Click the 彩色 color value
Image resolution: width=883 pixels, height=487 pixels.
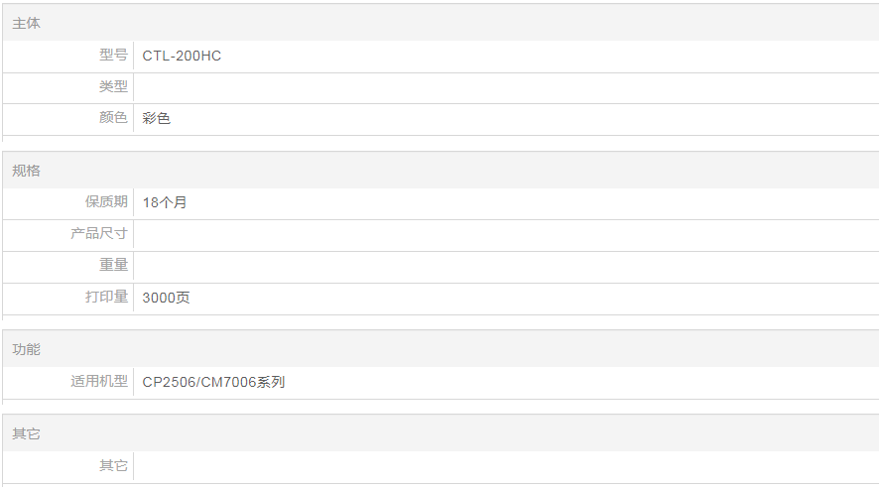click(156, 118)
